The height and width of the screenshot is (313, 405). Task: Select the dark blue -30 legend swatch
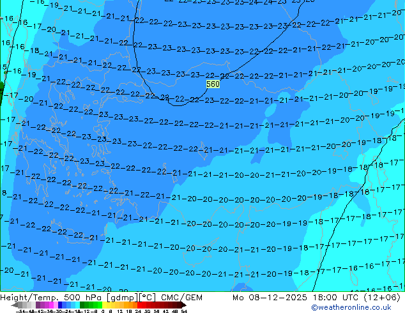pos(60,305)
